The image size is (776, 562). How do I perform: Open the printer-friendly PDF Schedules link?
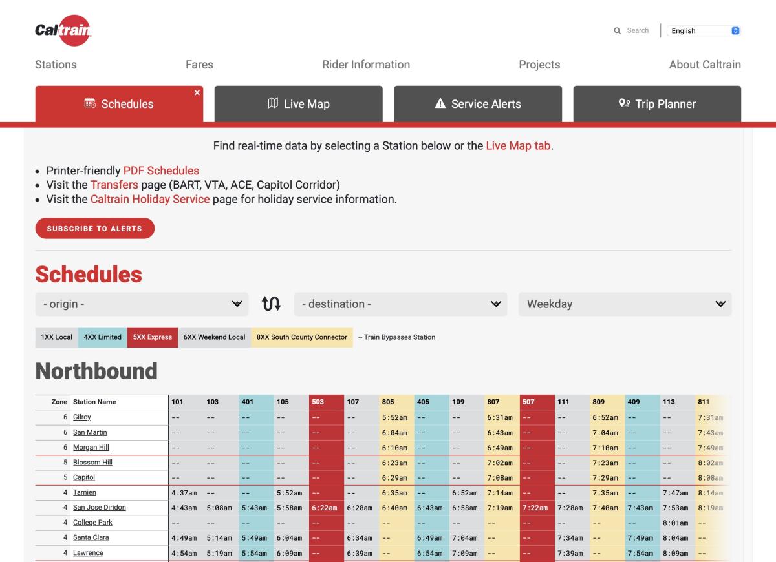click(161, 170)
